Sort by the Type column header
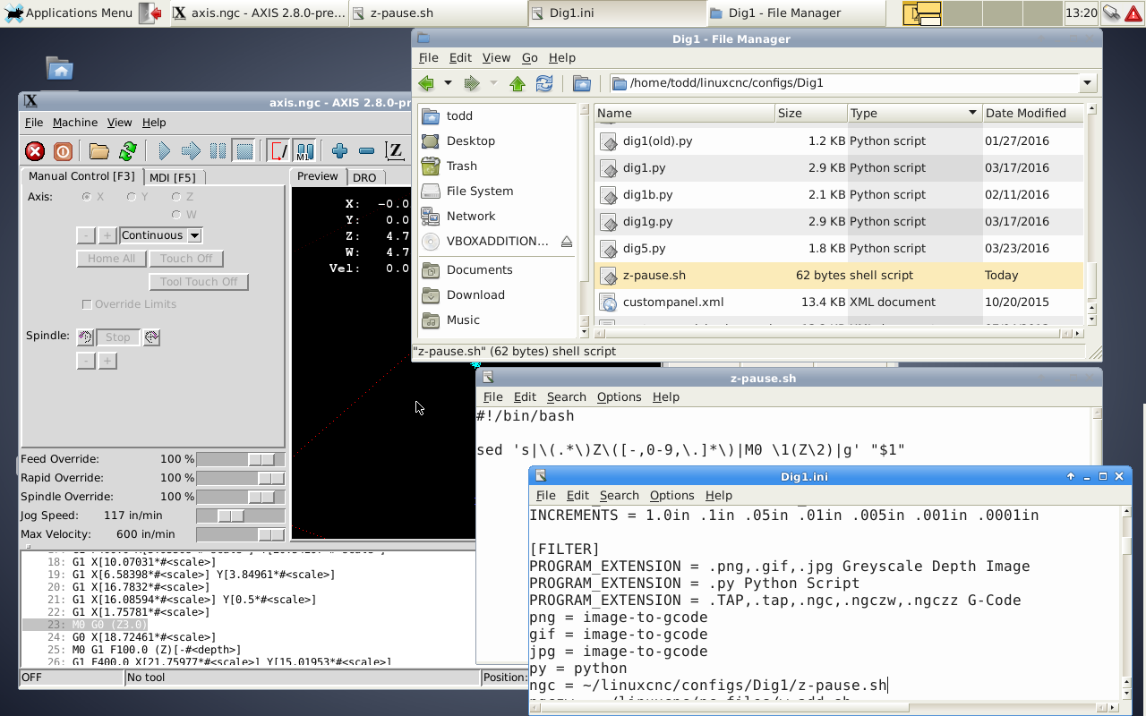Screen dimensions: 1146x716 click(x=913, y=113)
